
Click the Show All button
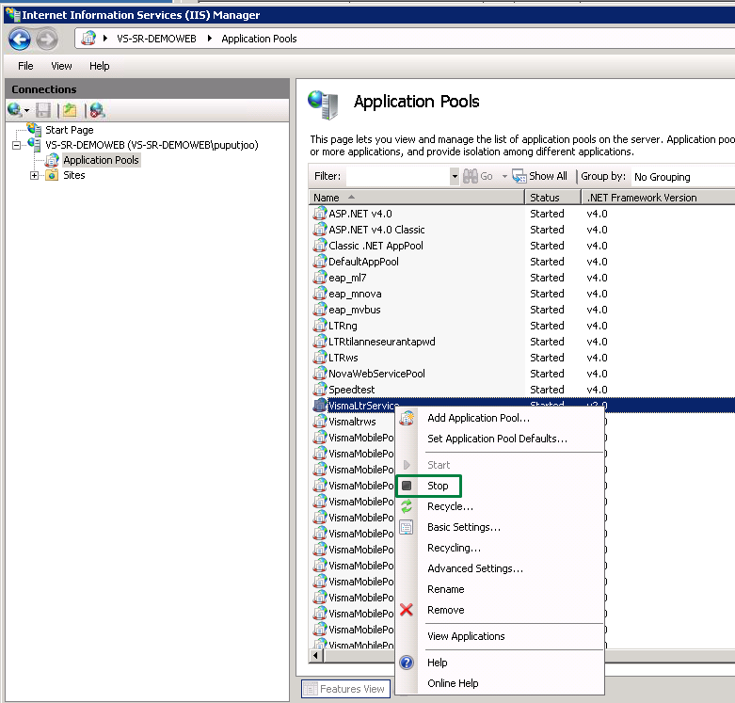(539, 176)
